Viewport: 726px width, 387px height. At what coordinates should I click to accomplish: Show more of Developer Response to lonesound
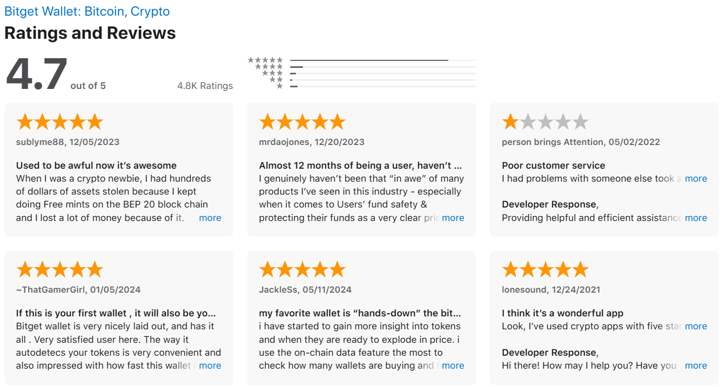pos(696,365)
